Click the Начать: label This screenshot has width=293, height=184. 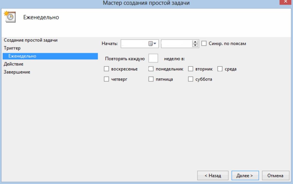(110, 44)
